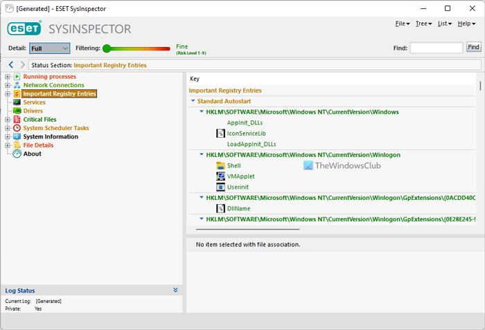Select File Details in the tree

38,145
